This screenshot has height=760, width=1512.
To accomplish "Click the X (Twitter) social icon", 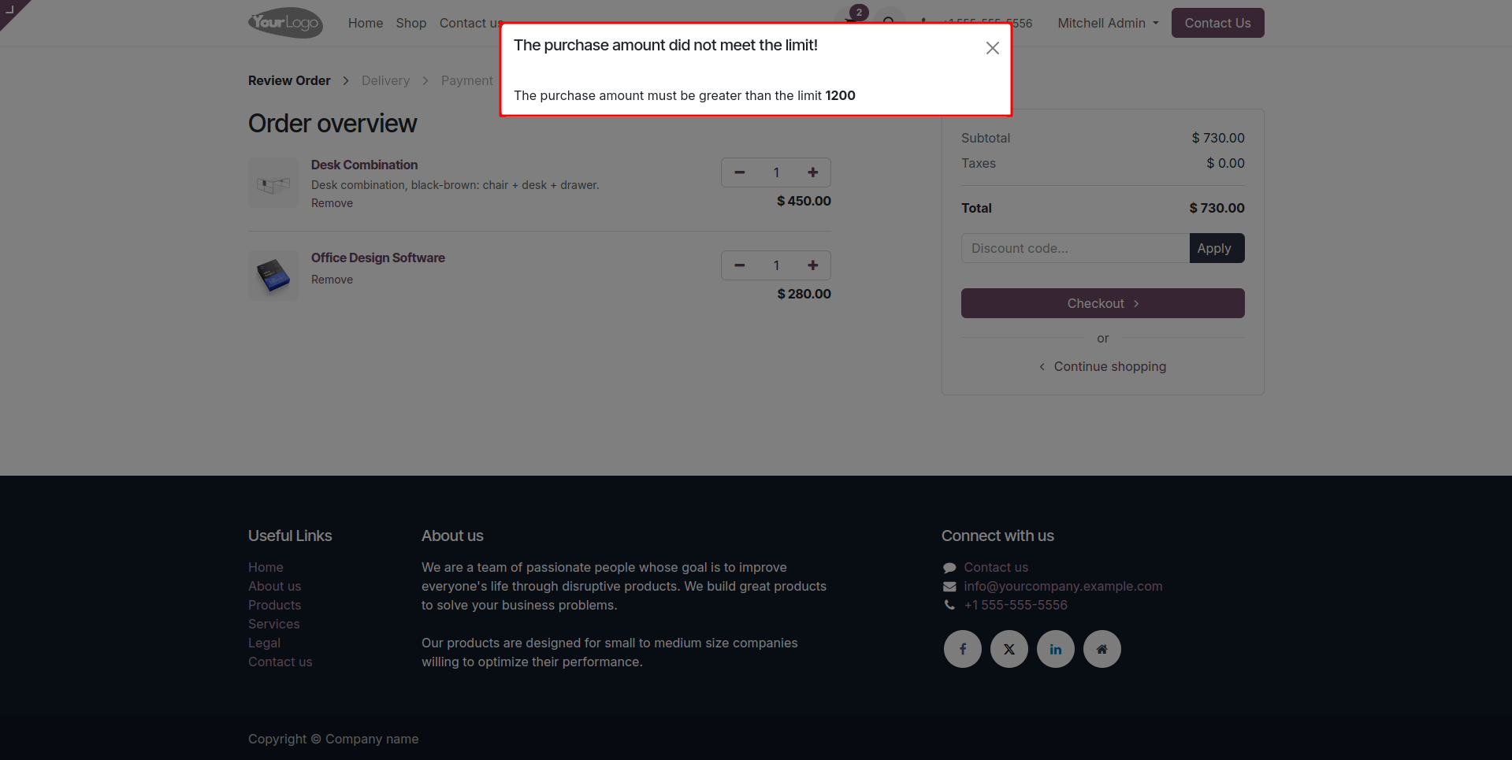I will click(x=1009, y=649).
